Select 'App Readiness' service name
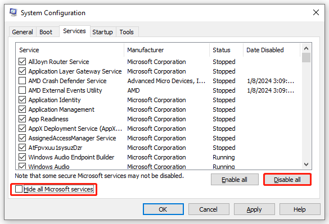The height and width of the screenshot is (224, 329). [48, 119]
